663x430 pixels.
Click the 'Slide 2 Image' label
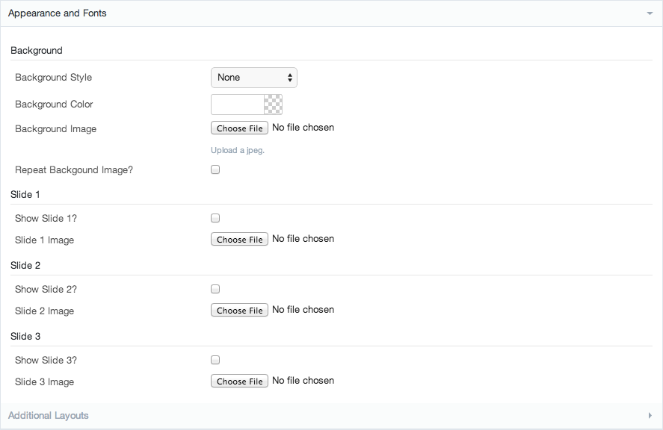44,311
